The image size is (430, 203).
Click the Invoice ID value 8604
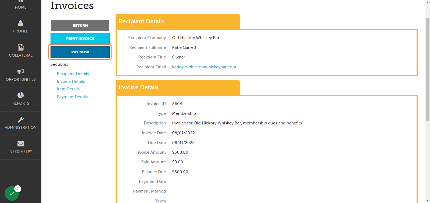(x=177, y=104)
